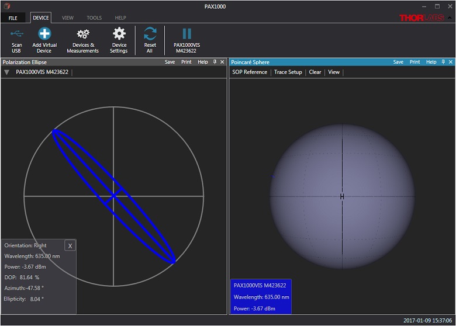Viewport: 456px width, 326px height.
Task: Open Devices & Measurements
Action: pos(82,34)
